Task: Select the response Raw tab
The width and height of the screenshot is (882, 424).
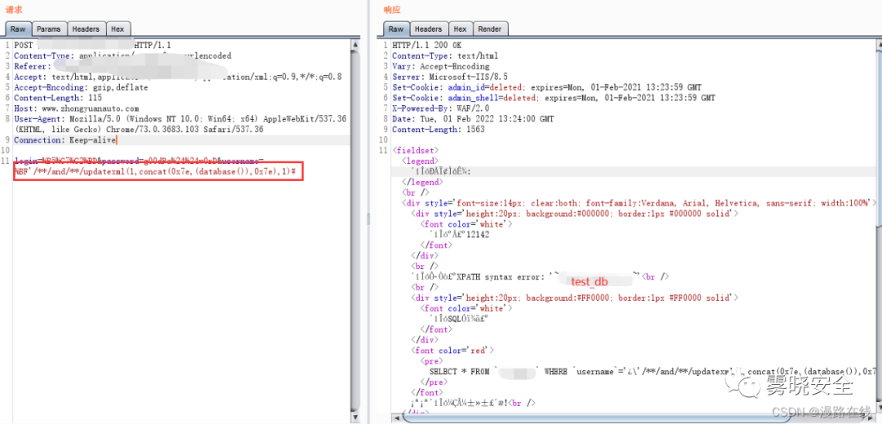Action: click(x=396, y=29)
